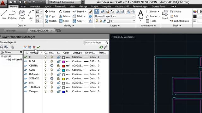Click the New Layer icon
Viewport: 202px width, 113px height.
[x=25, y=47]
